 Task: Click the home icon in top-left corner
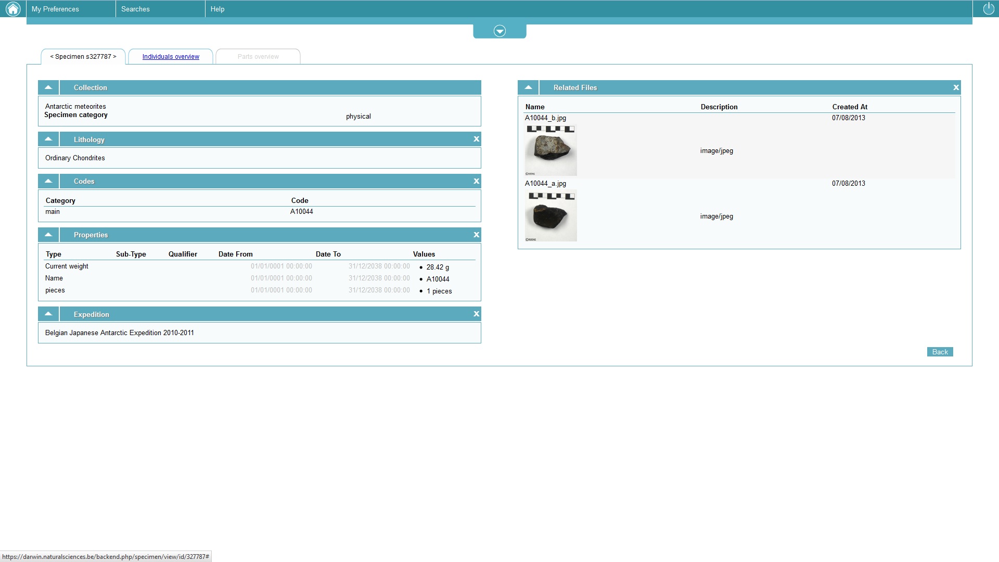point(12,9)
